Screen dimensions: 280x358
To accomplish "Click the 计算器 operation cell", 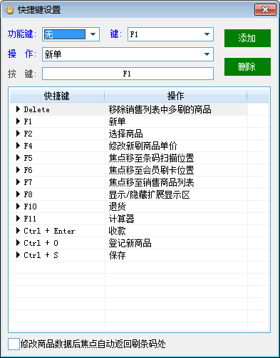I will click(x=176, y=219).
